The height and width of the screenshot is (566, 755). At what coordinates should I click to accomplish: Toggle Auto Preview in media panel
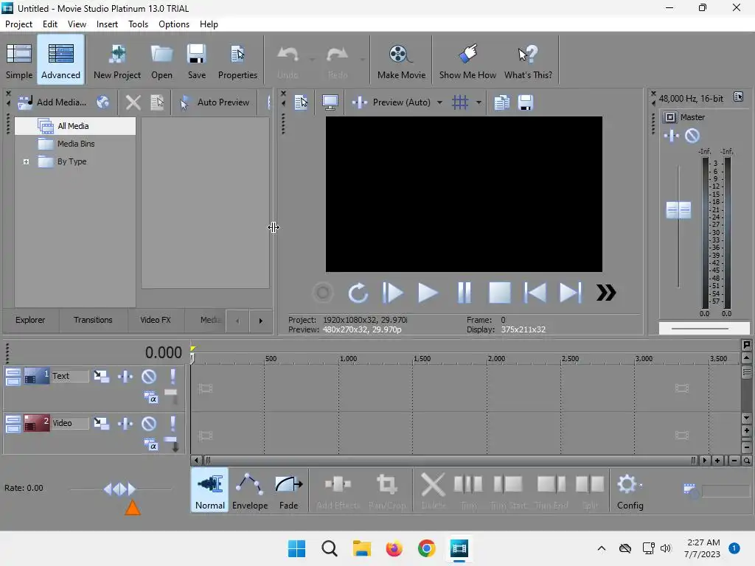(215, 102)
